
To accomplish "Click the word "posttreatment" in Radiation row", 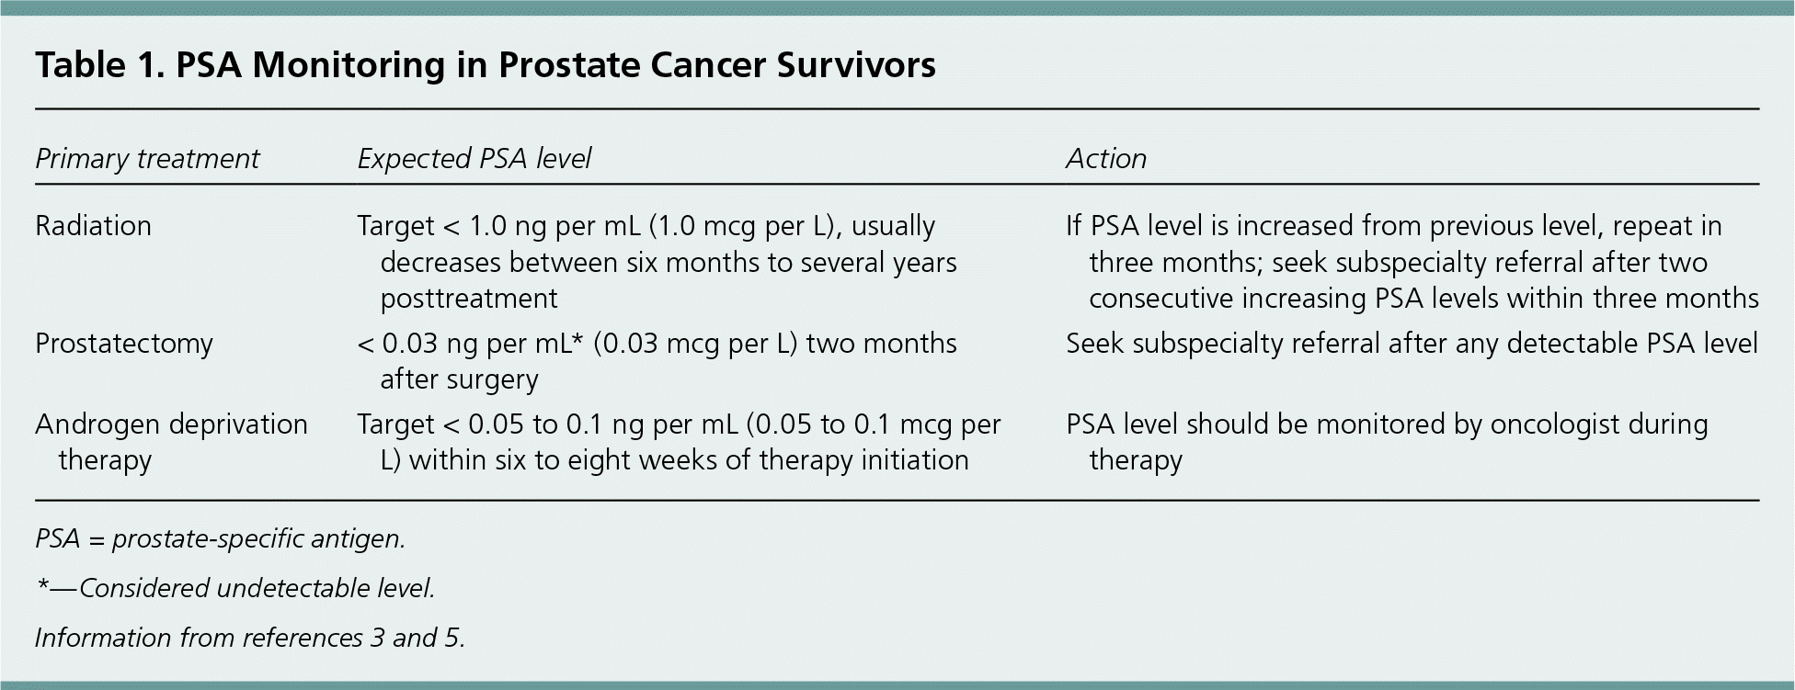I will click(x=468, y=299).
